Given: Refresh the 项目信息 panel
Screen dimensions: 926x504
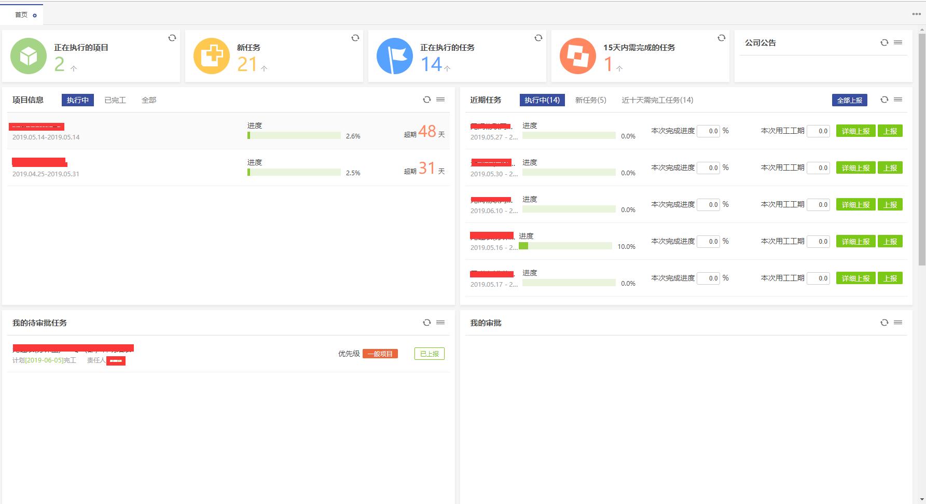Looking at the screenshot, I should pos(426,100).
